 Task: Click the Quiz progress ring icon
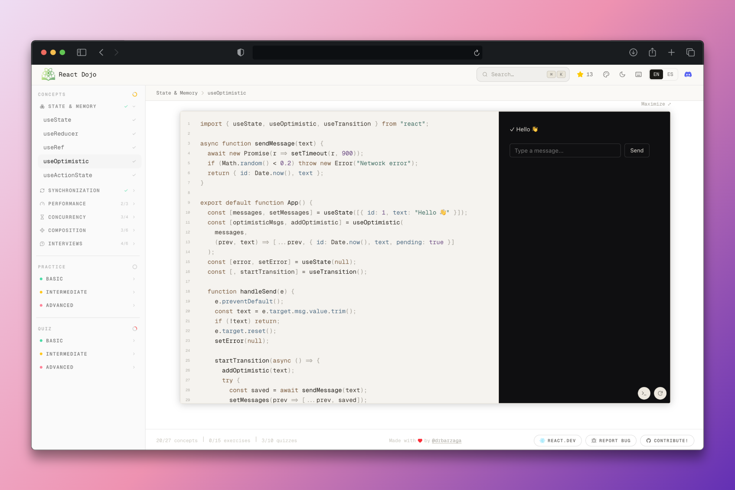(x=135, y=328)
